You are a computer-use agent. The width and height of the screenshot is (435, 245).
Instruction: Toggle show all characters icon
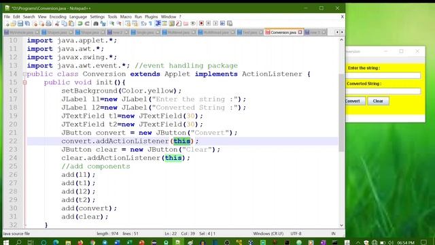150,24
